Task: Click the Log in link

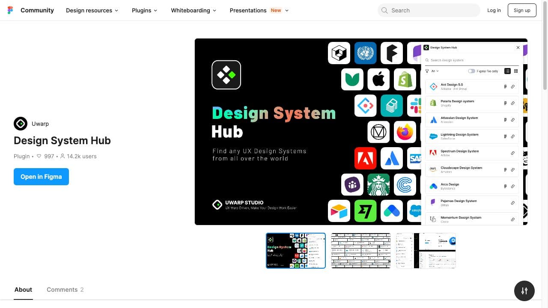Action: coord(494,10)
